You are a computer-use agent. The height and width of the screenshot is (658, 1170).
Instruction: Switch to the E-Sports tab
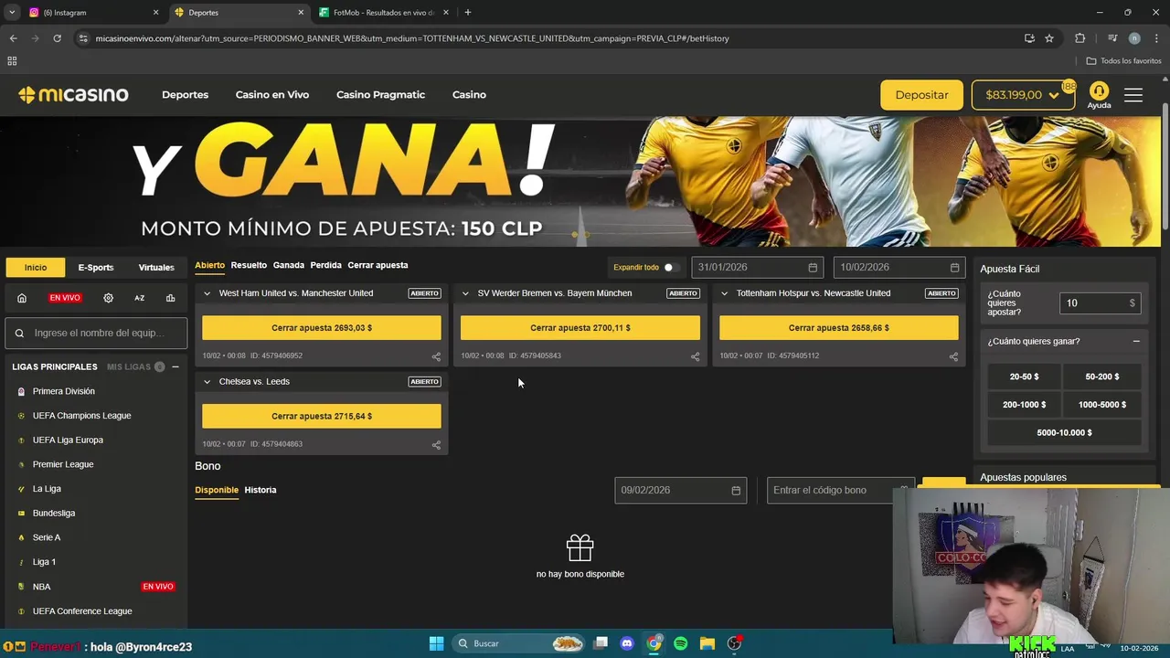coord(96,268)
